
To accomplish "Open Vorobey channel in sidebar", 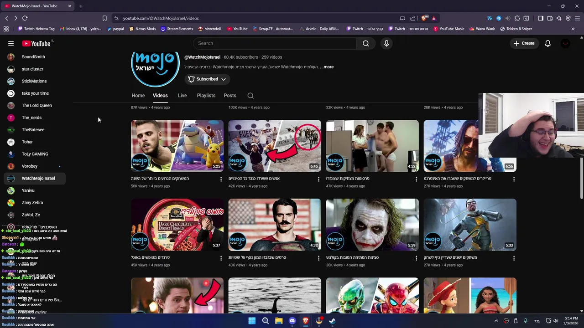I will coord(35,166).
